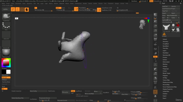183x102 pixels.
Task: Click the Gizmo 3D sphere icon
Action: [x=27, y=9]
